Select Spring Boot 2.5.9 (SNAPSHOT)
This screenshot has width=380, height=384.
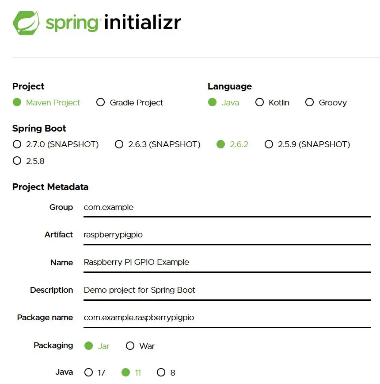pyautogui.click(x=269, y=144)
